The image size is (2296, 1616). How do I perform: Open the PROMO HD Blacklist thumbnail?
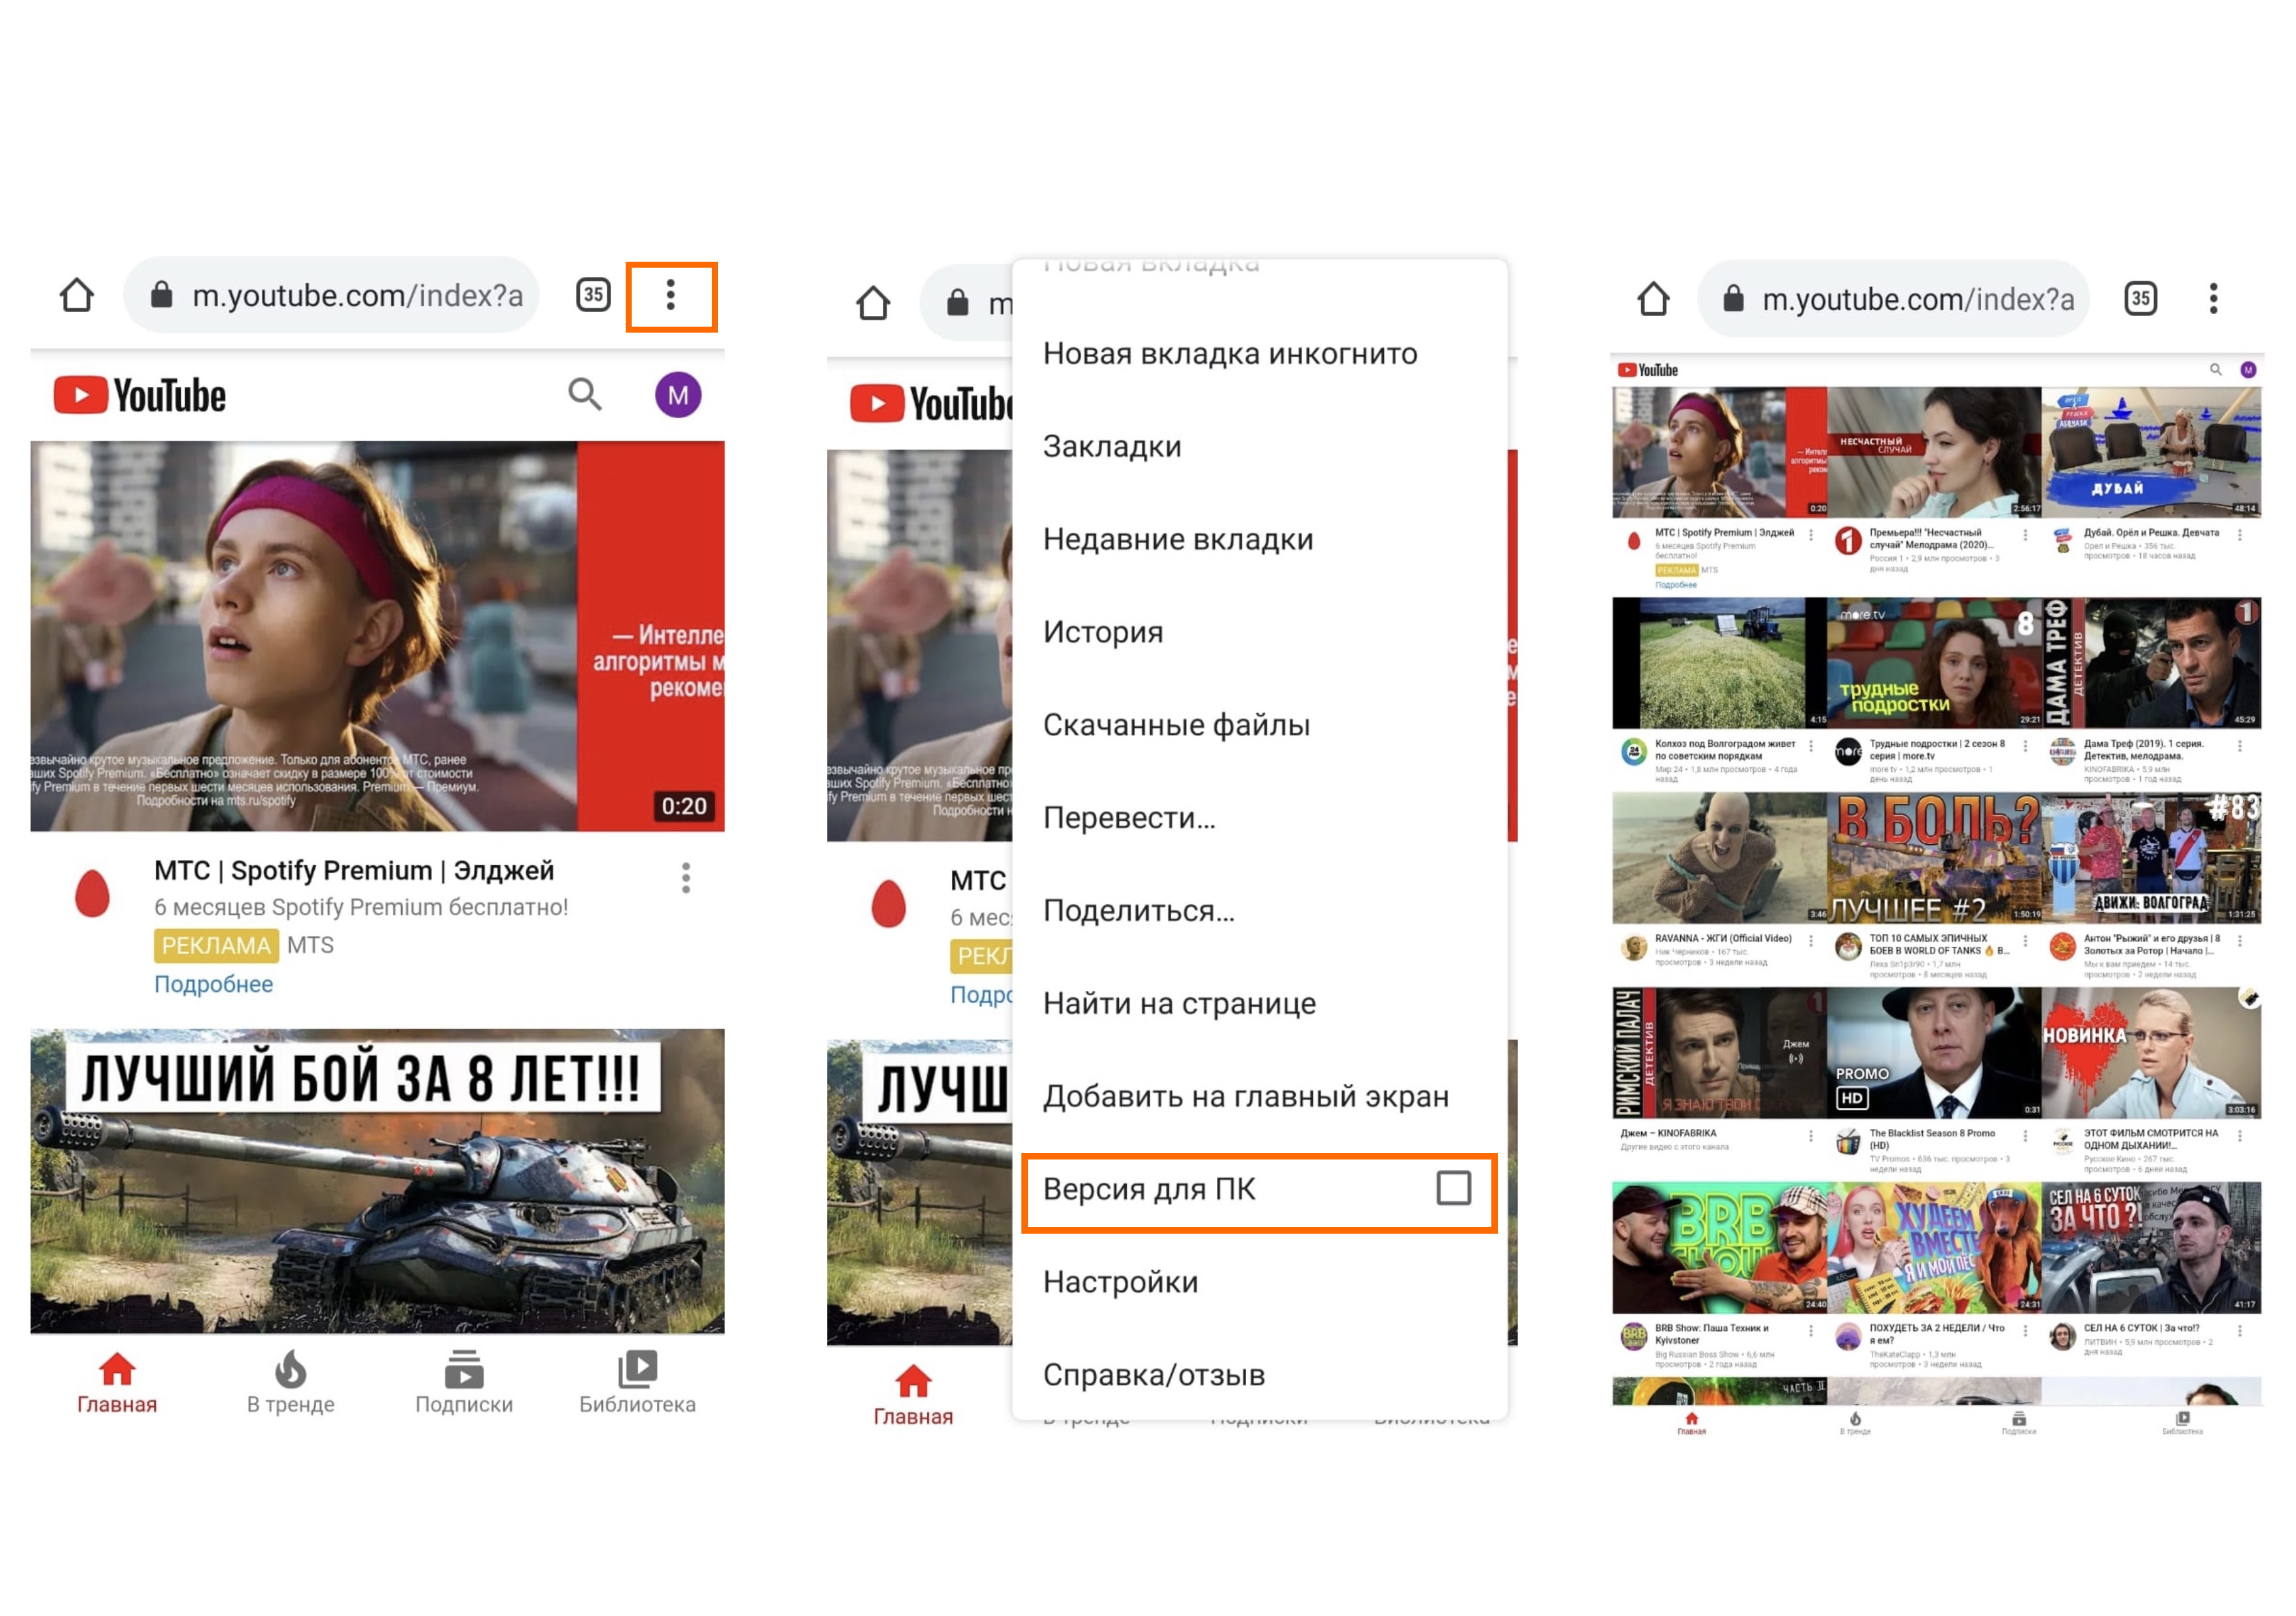(x=1934, y=1052)
